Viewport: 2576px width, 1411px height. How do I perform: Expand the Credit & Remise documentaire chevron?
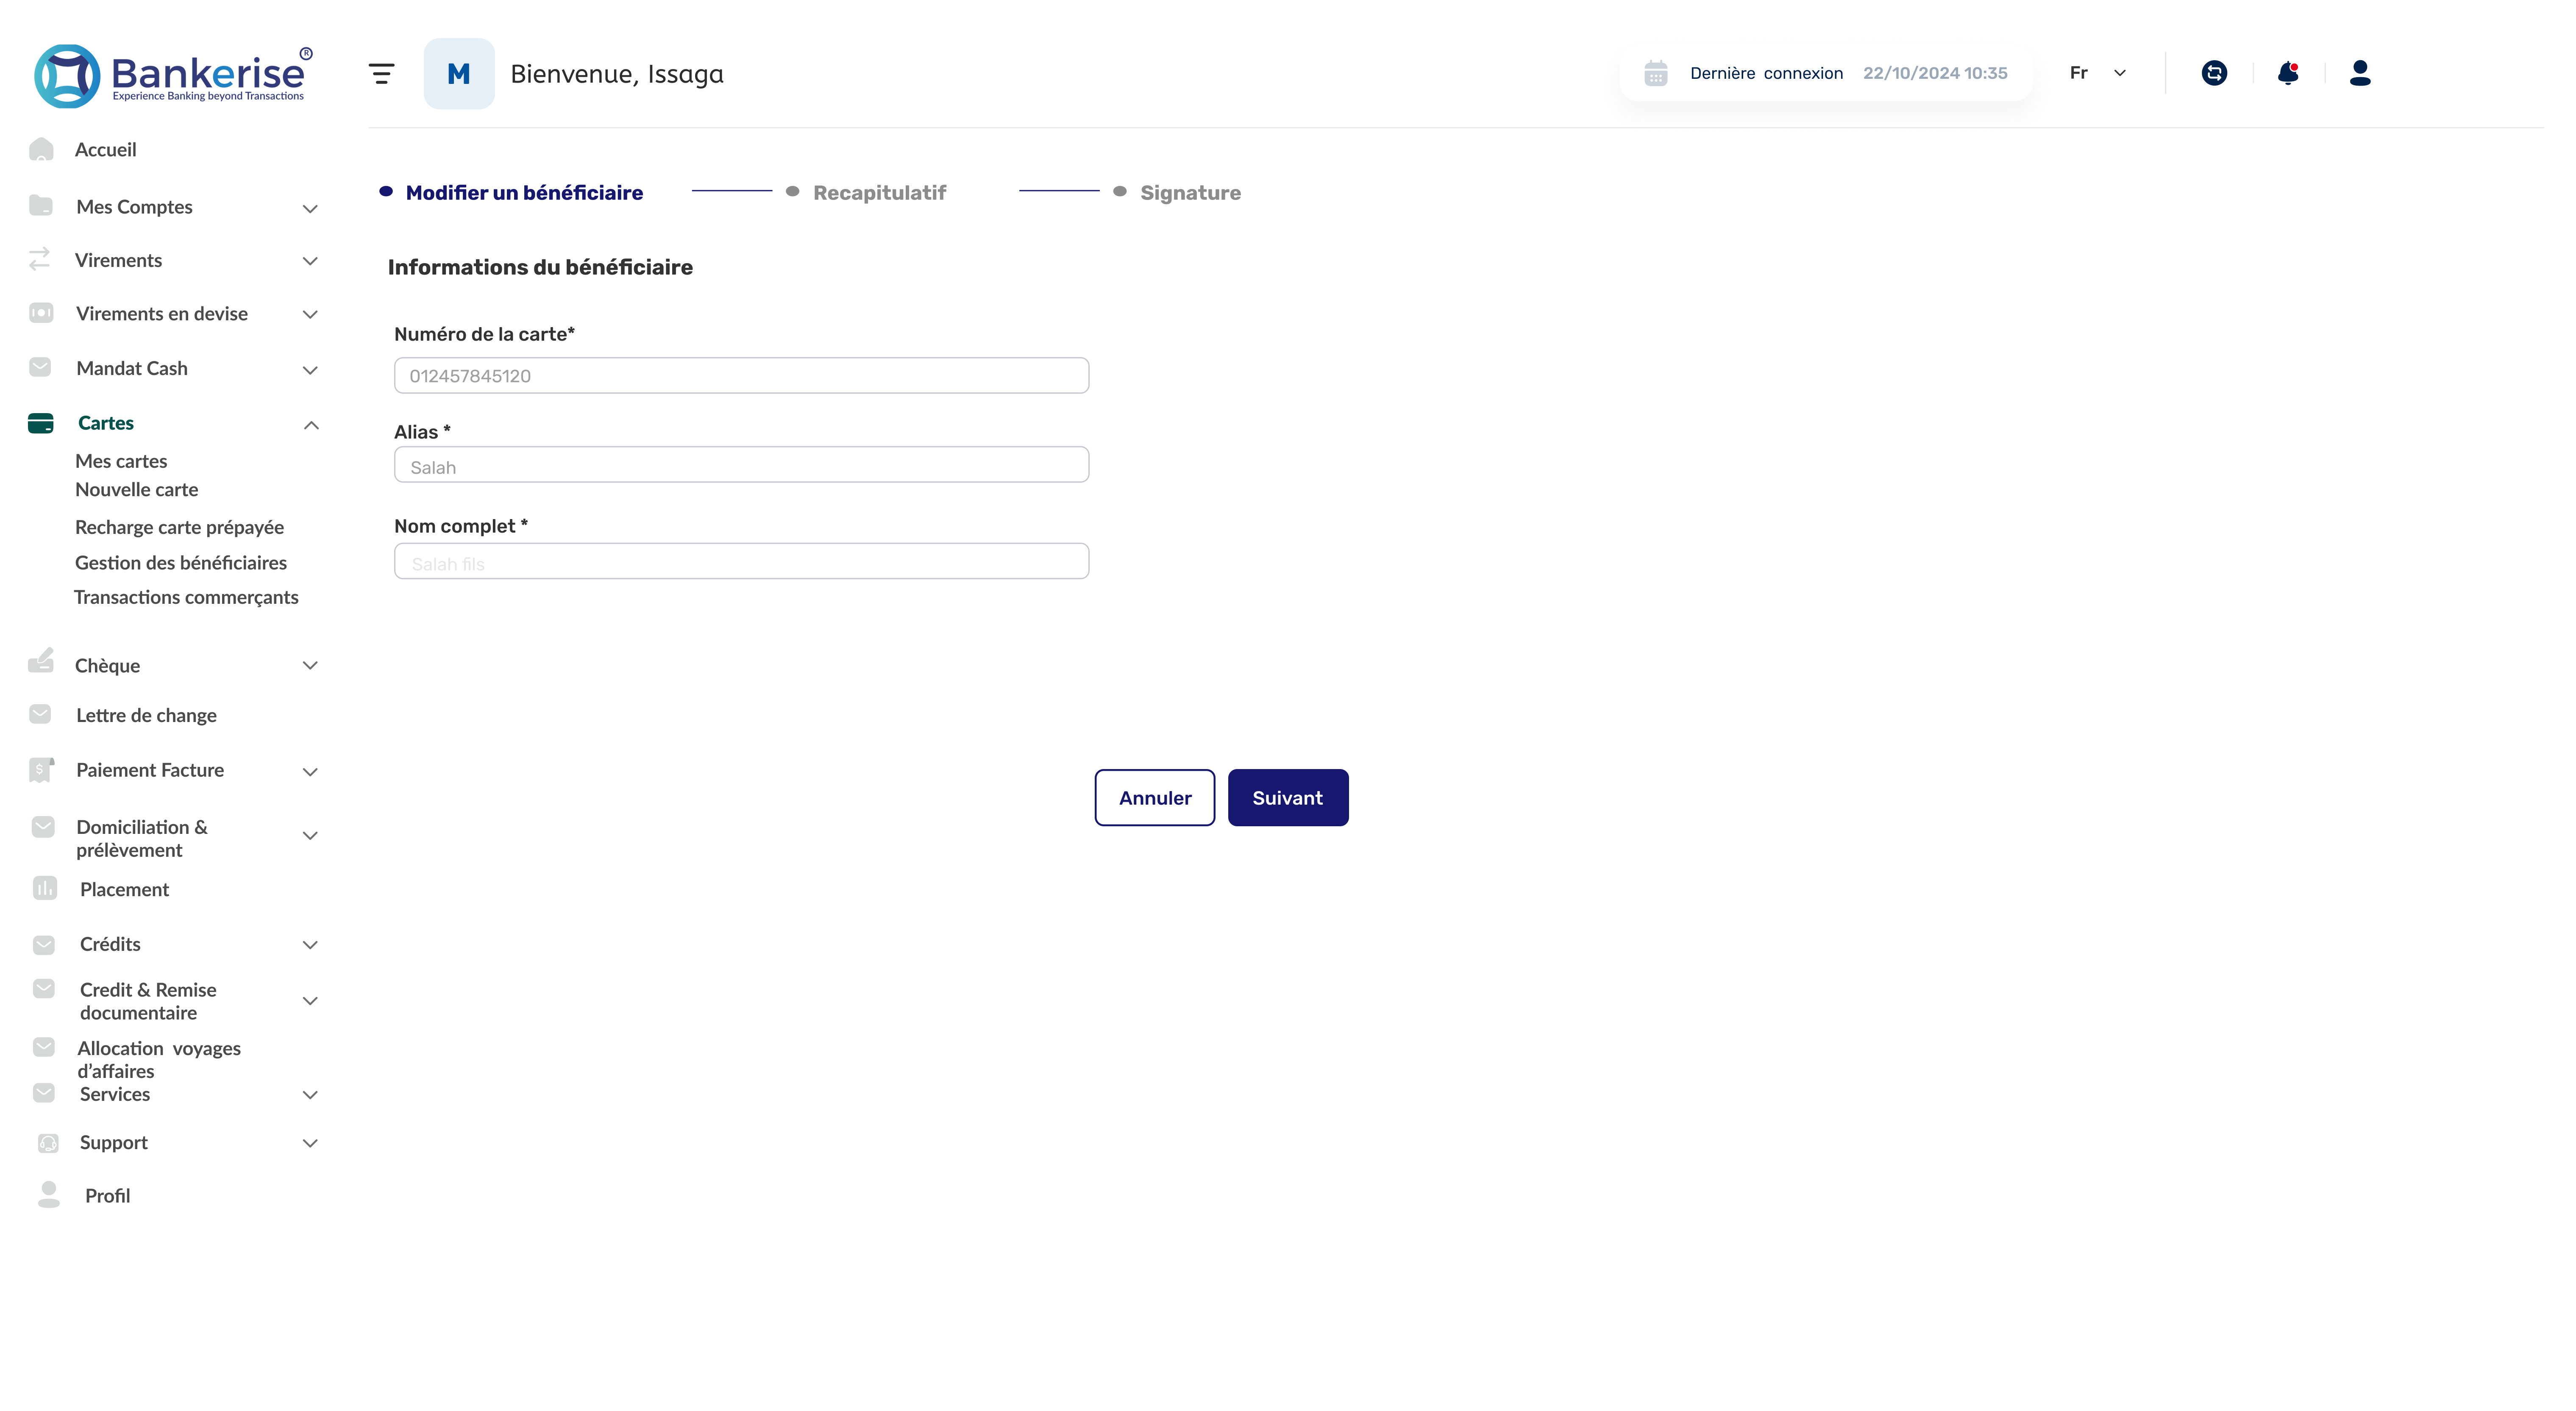[x=310, y=1001]
